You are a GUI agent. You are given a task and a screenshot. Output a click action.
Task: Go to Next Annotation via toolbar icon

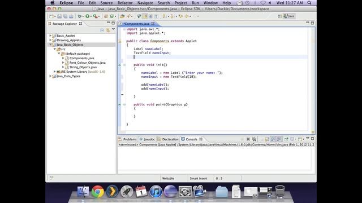[x=164, y=16]
